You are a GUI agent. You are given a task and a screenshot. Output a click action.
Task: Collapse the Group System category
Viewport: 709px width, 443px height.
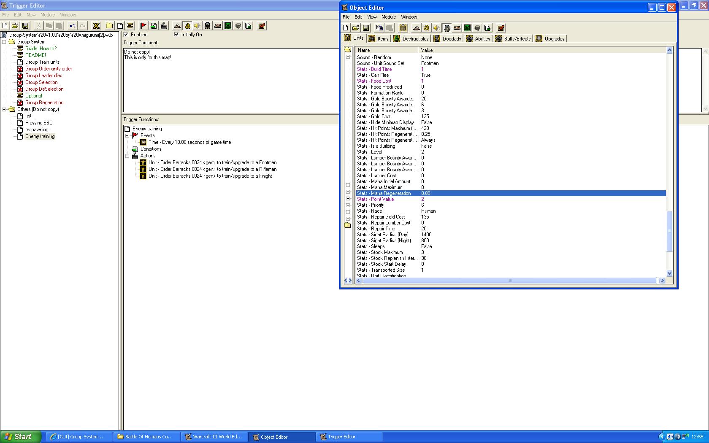click(4, 42)
